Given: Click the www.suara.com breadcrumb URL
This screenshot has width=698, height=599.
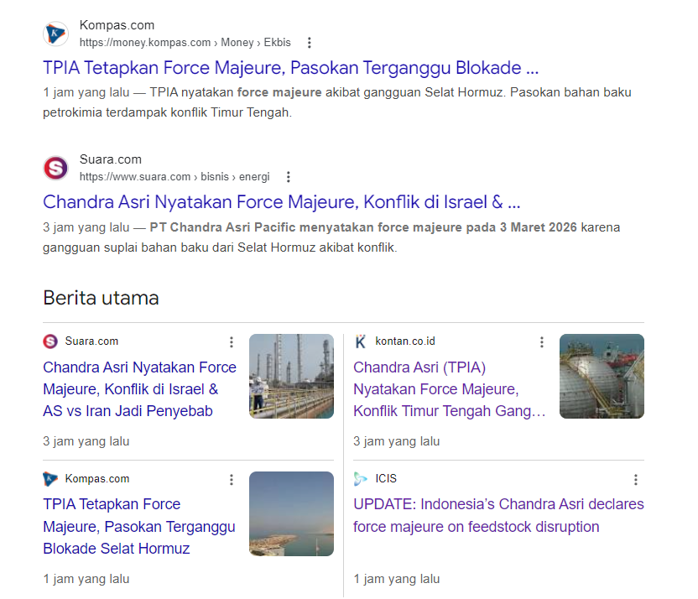Looking at the screenshot, I should pos(174,177).
